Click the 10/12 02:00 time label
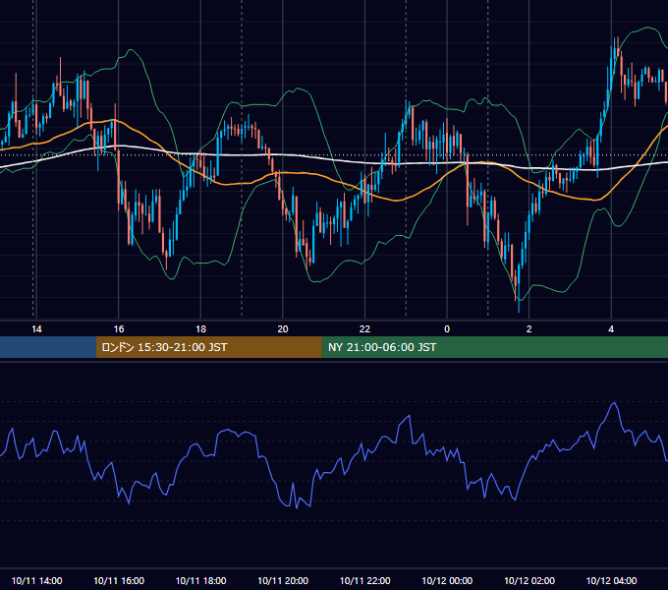This screenshot has height=590, width=668. pos(529,580)
